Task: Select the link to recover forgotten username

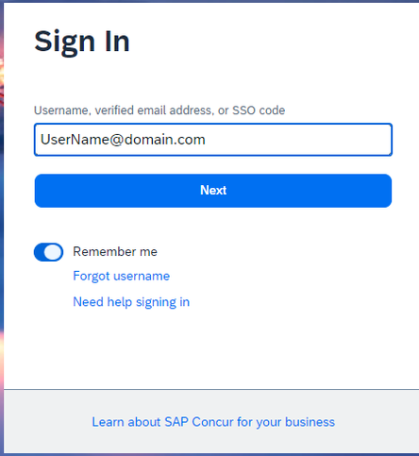Action: coord(121,276)
